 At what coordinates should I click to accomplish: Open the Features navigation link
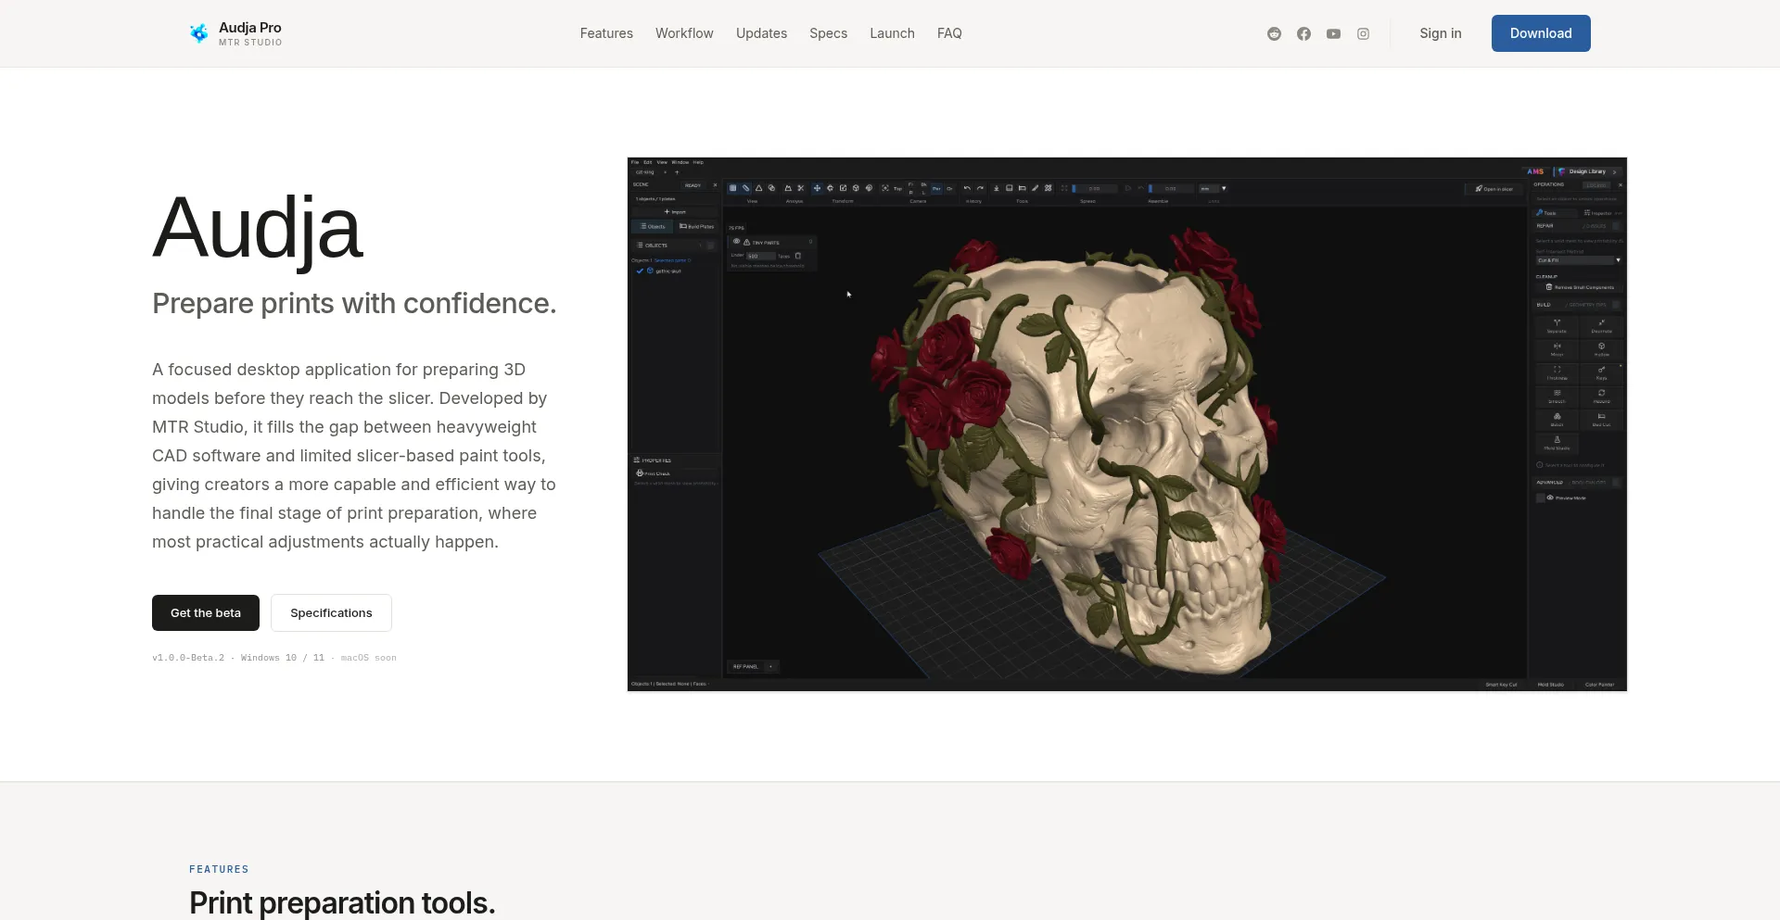[x=606, y=33]
